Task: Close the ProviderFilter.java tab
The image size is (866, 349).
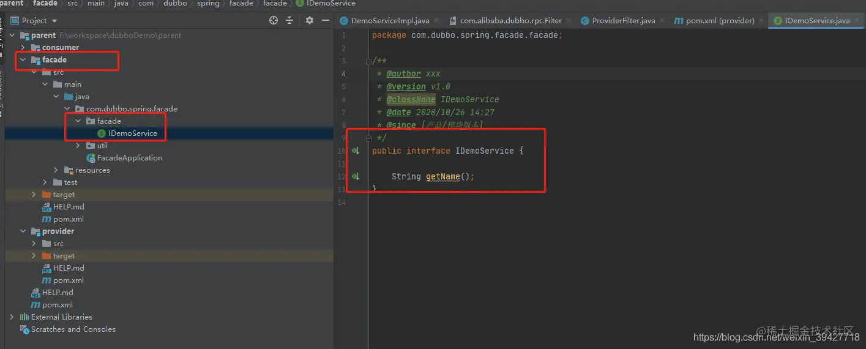Action: click(x=662, y=20)
